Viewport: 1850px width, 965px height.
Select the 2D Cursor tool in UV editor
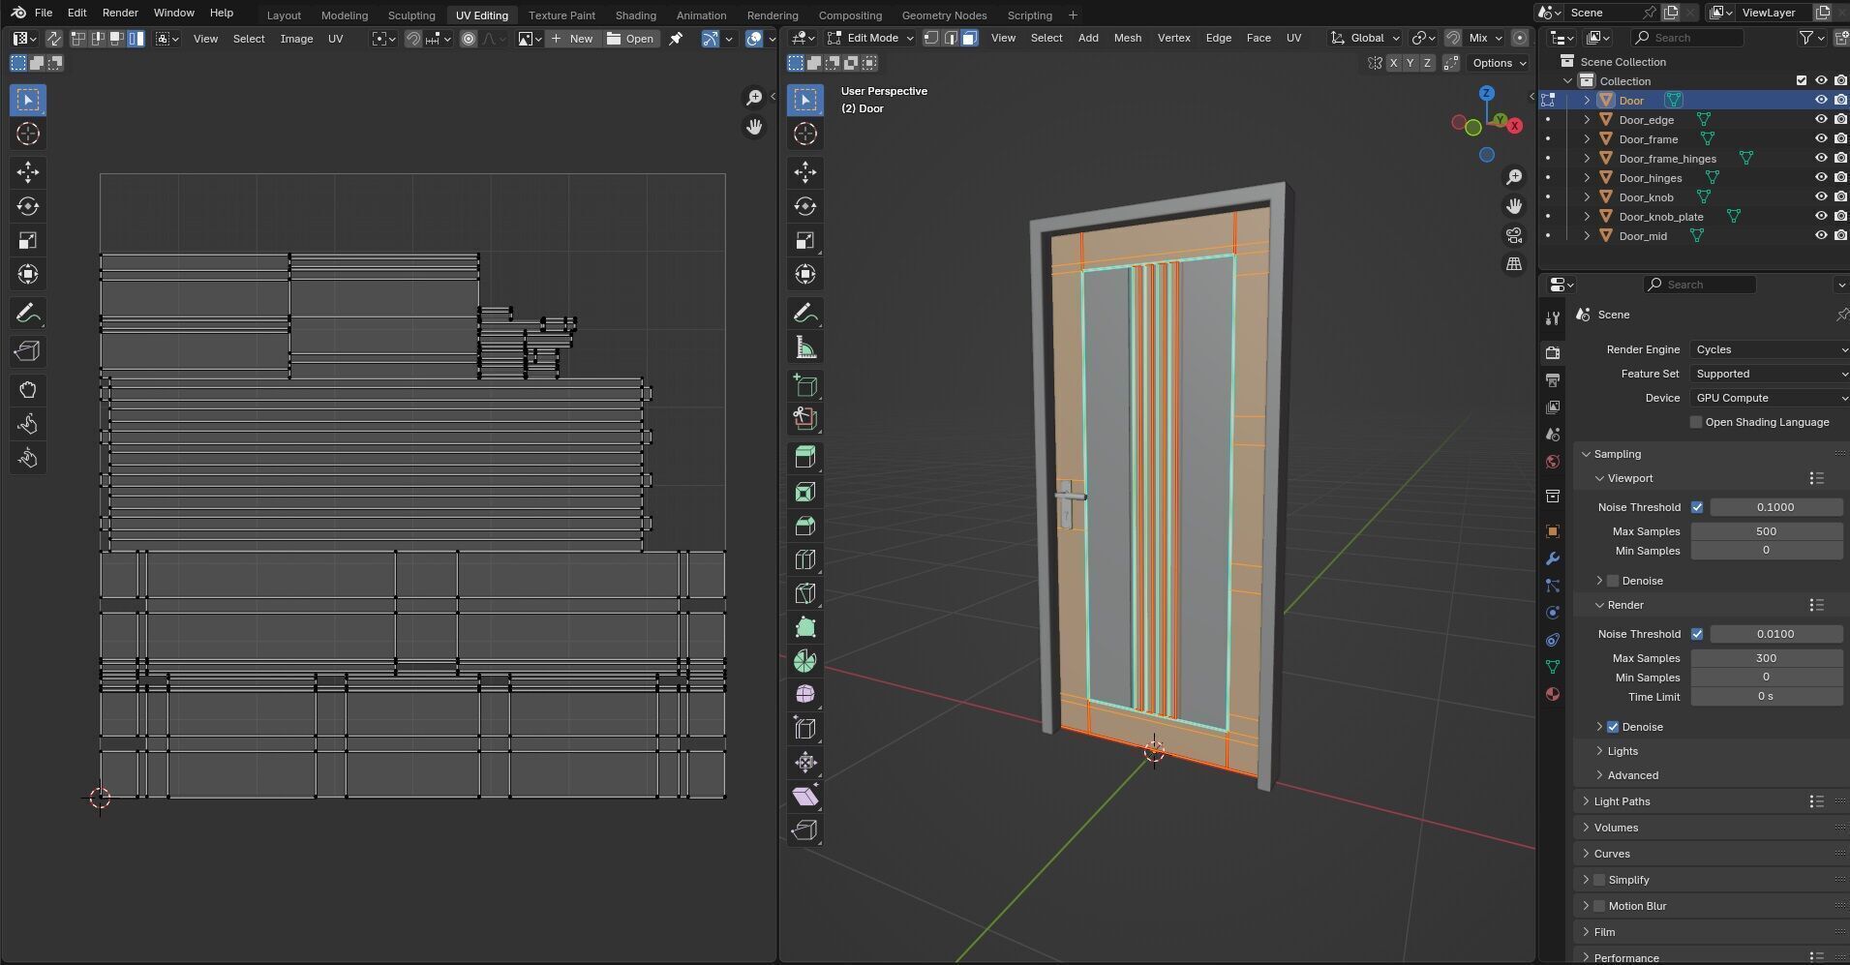[x=27, y=134]
